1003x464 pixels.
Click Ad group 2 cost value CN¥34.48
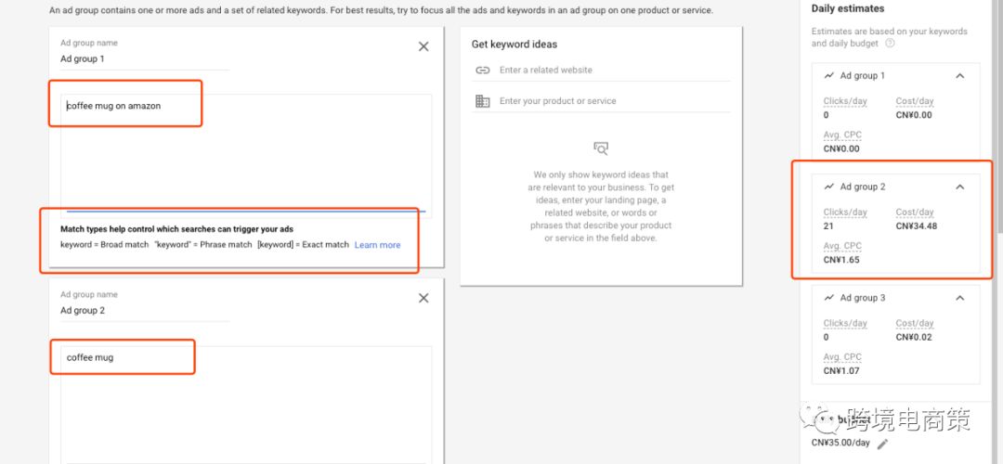click(x=916, y=226)
